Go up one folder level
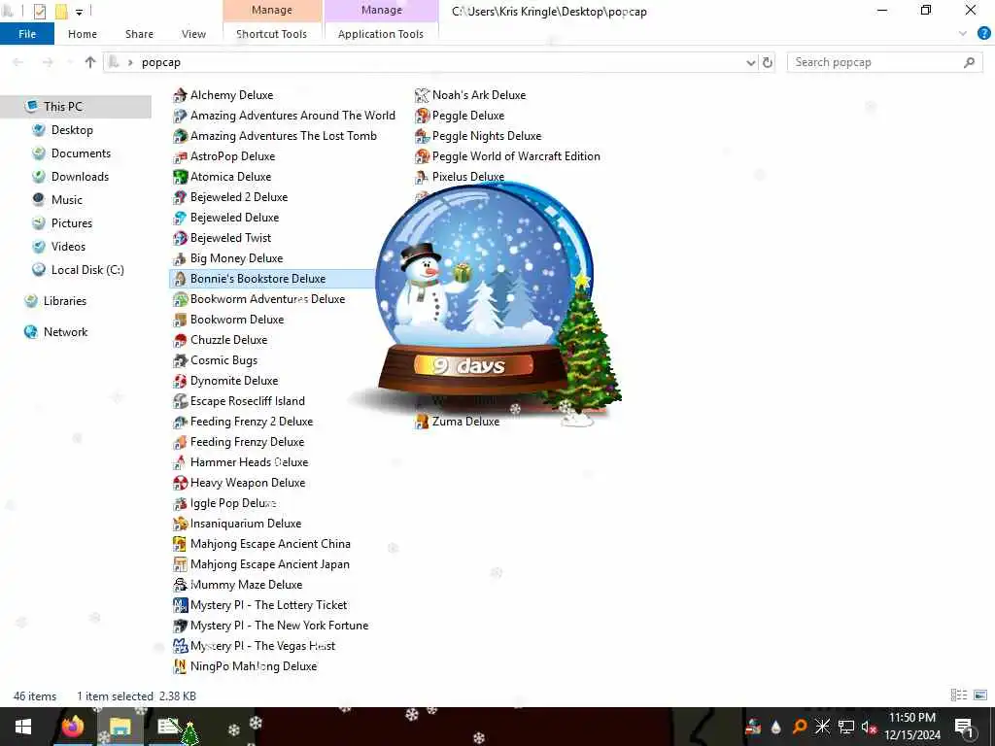Screen dimensions: 995x746 (x=90, y=62)
